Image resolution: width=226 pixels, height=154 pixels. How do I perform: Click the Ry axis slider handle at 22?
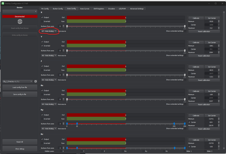77,124
